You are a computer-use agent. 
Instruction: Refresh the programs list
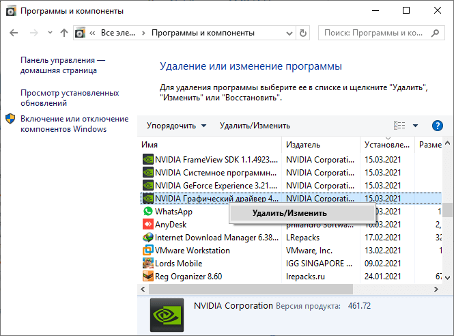tap(303, 33)
